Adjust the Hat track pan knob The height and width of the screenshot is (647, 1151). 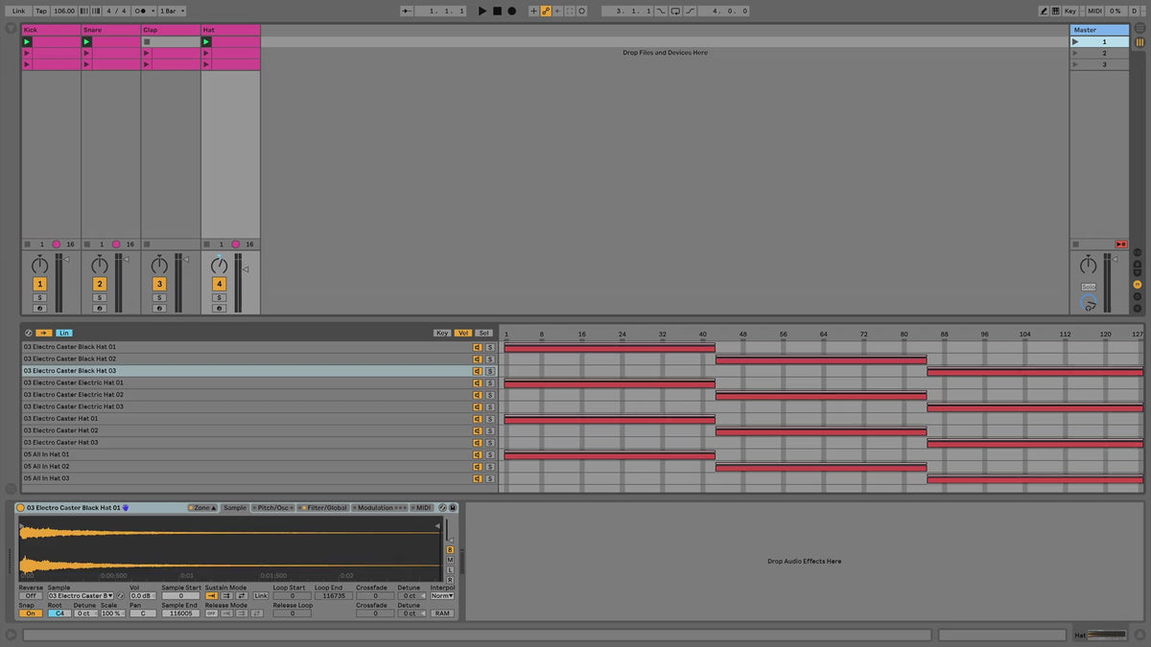coord(219,266)
